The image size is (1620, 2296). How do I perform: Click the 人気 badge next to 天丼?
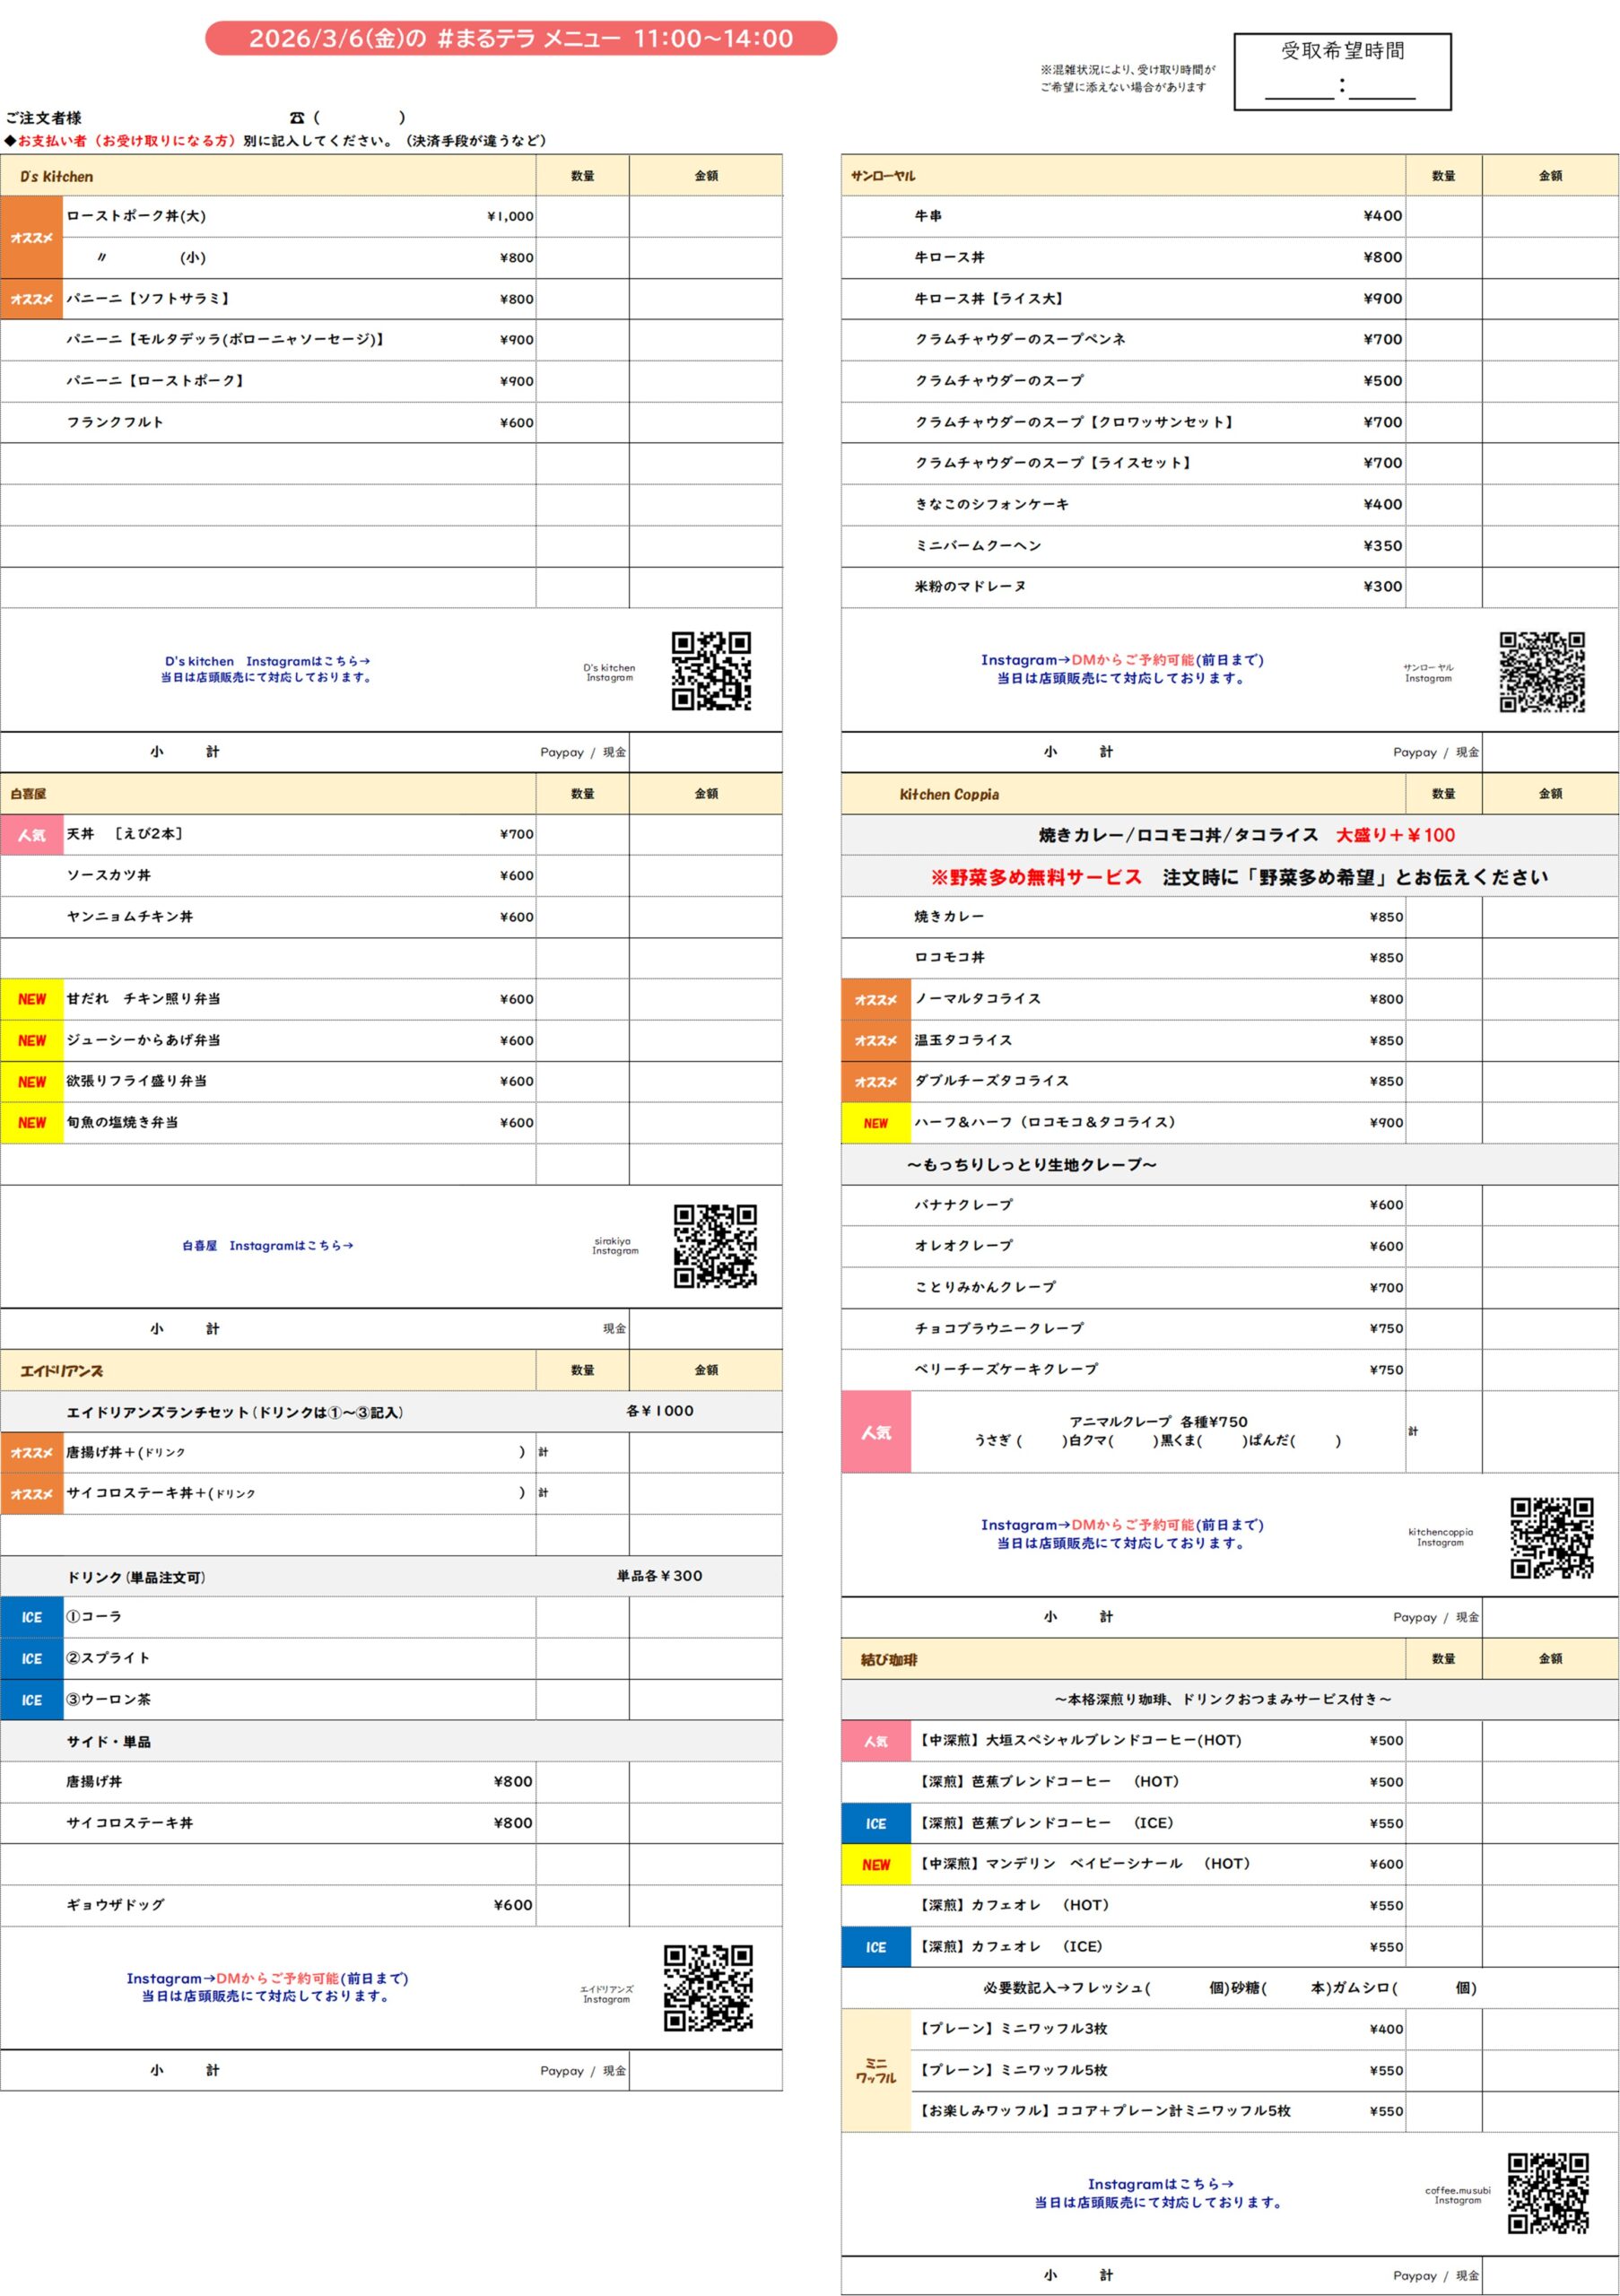tap(32, 835)
